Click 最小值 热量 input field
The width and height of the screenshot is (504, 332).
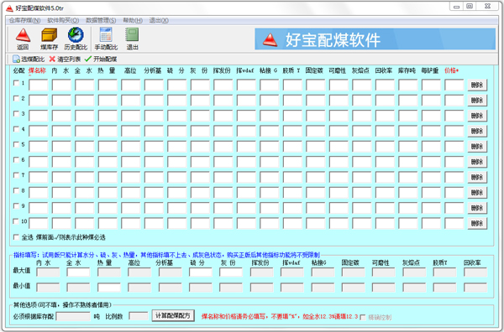(109, 288)
